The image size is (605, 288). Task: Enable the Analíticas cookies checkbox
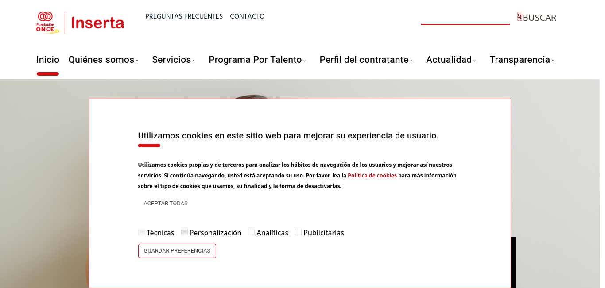tap(251, 232)
